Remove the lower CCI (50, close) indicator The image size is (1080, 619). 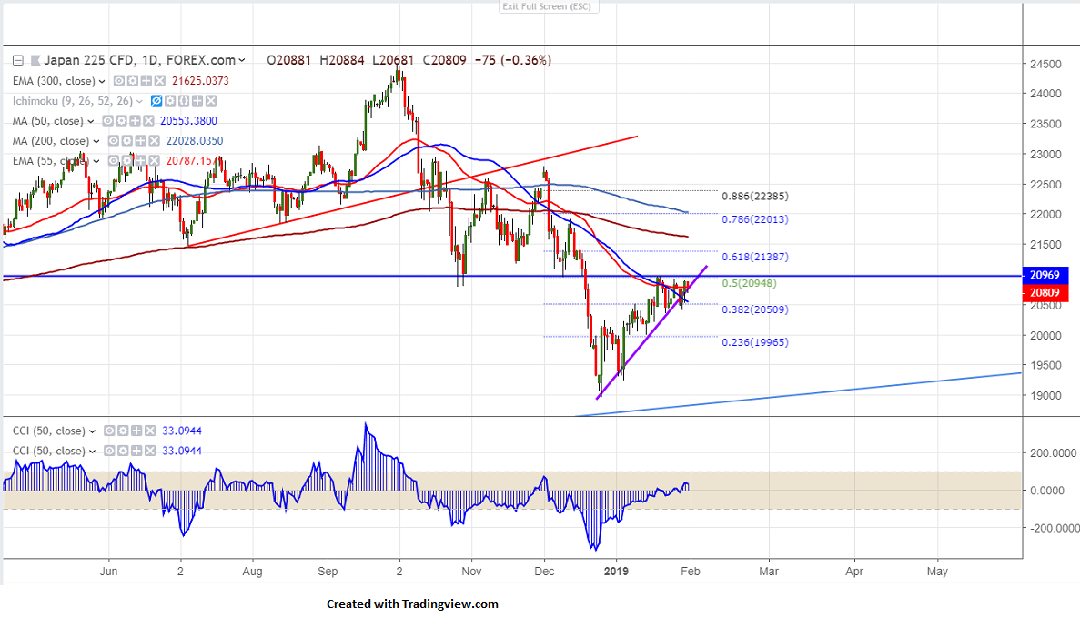click(x=150, y=451)
